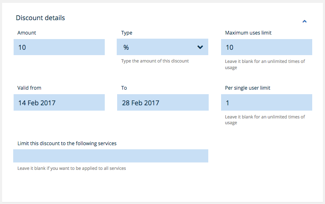Image resolution: width=325 pixels, height=204 pixels.
Task: Click the hint about applying to all services
Action: click(x=71, y=168)
